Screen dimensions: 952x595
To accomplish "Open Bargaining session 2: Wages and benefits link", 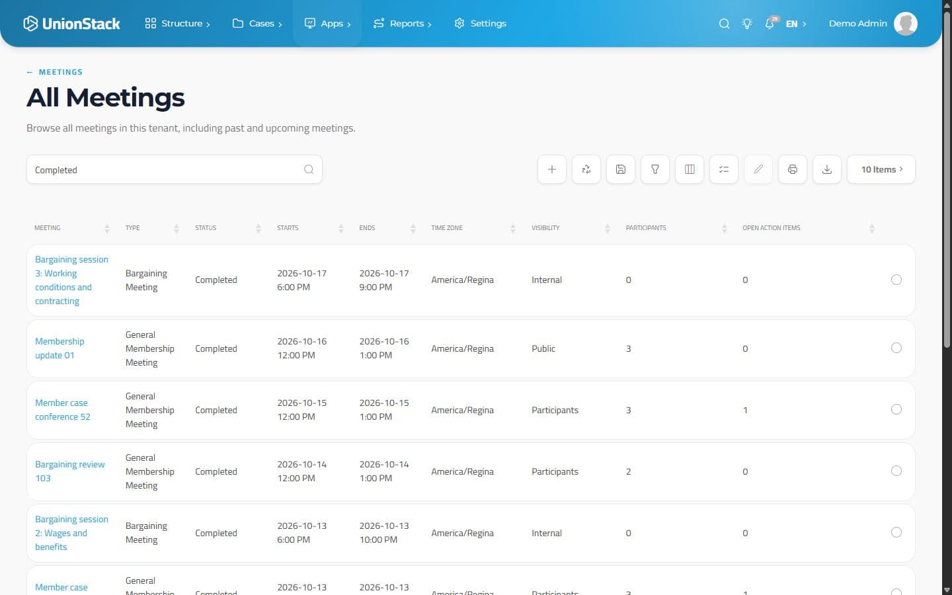I will click(x=71, y=533).
